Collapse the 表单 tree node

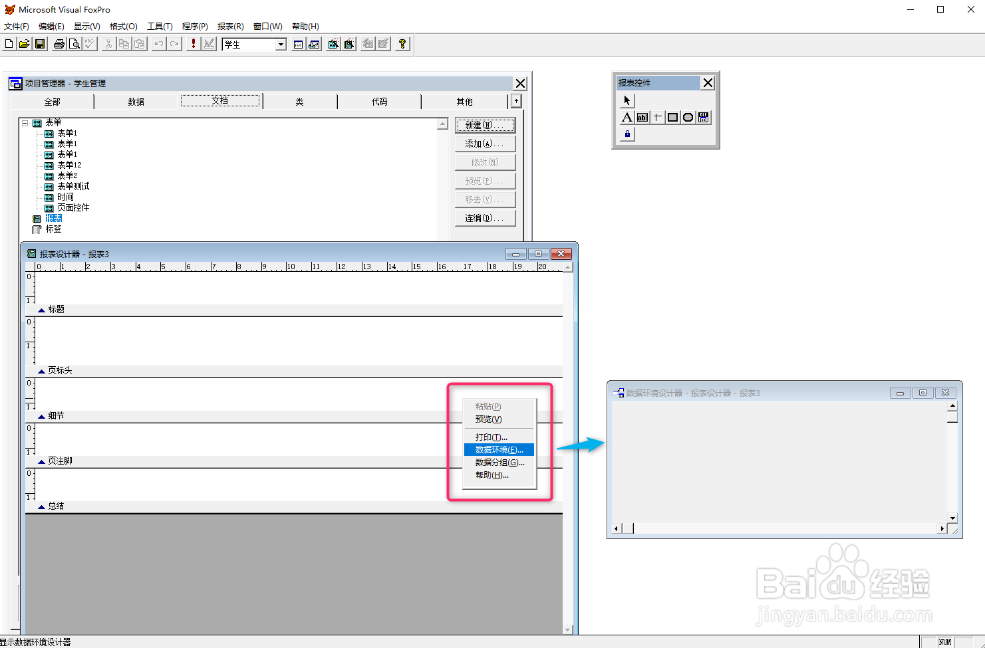pyautogui.click(x=25, y=123)
